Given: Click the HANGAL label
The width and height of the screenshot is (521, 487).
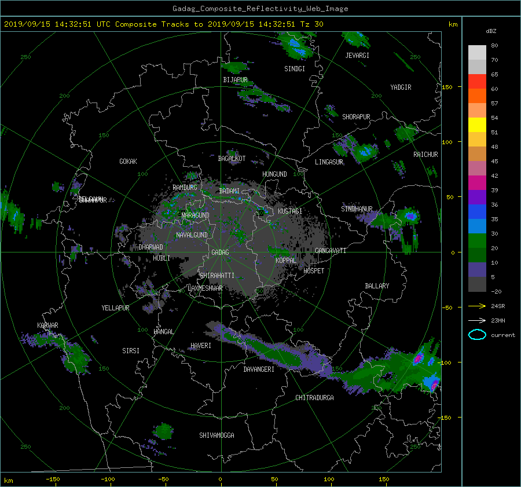Looking at the screenshot, I should [163, 332].
